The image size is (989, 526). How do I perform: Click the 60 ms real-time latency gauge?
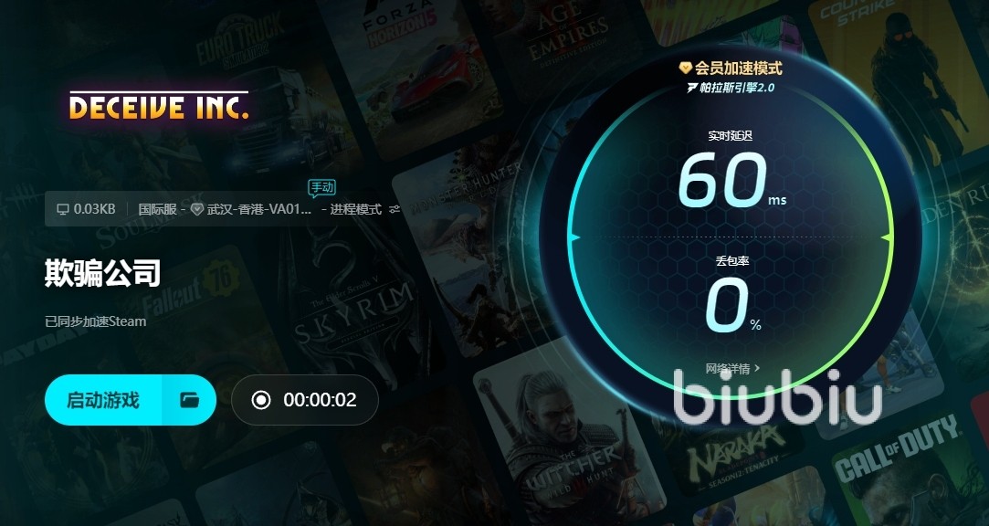pyautogui.click(x=731, y=182)
